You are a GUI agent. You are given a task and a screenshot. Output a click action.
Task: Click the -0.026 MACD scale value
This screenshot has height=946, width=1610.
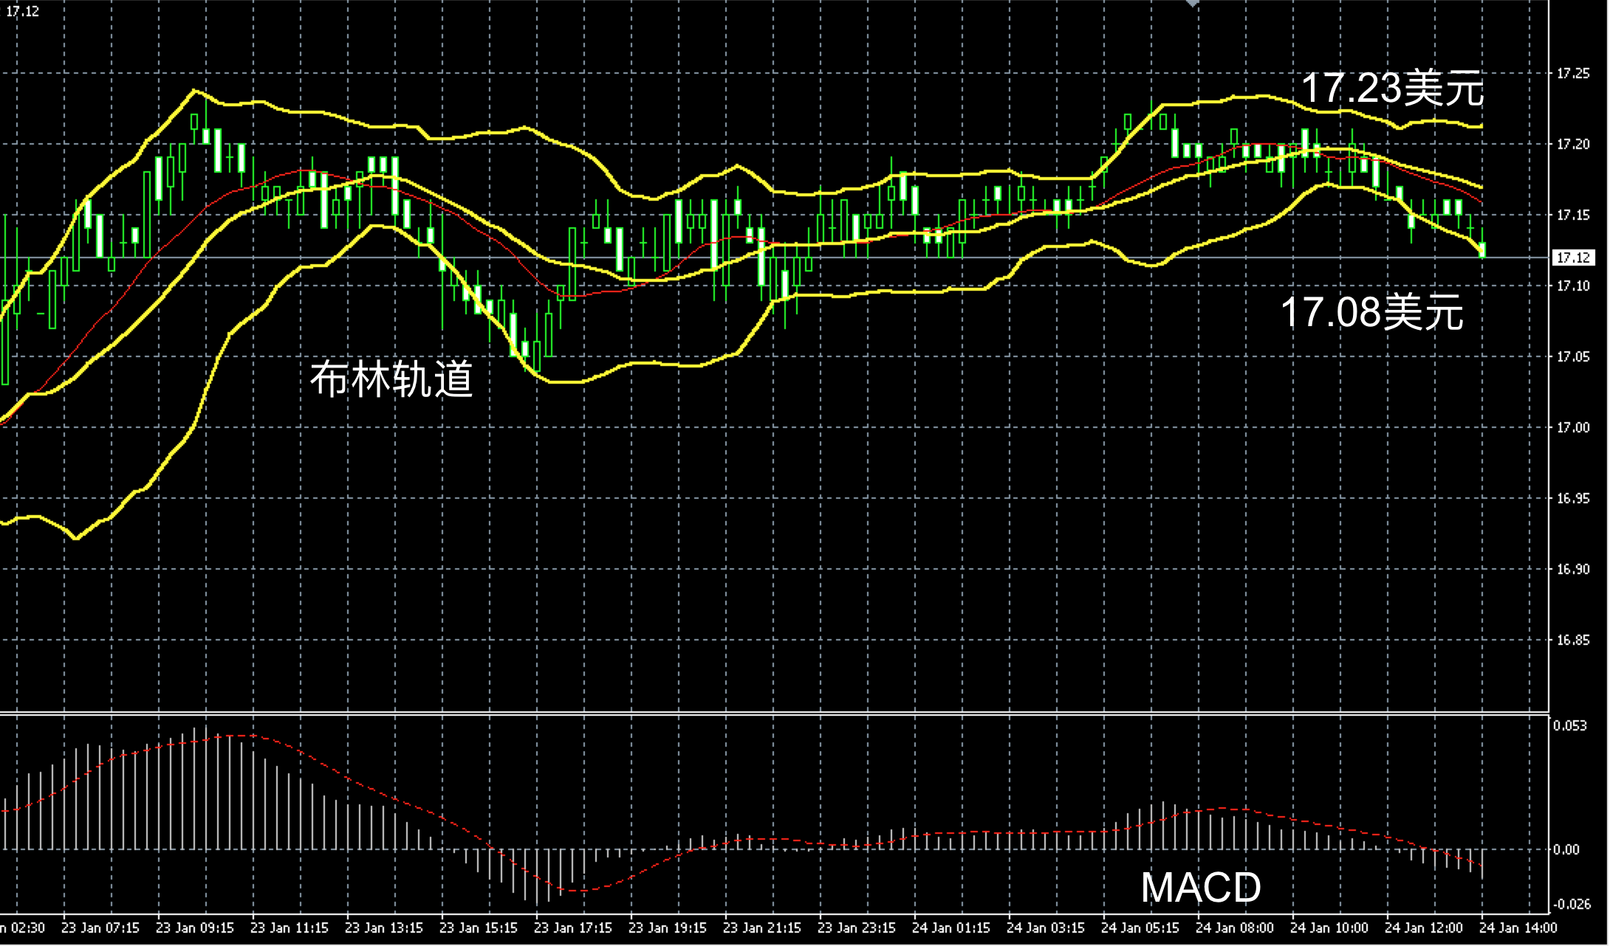tap(1572, 904)
